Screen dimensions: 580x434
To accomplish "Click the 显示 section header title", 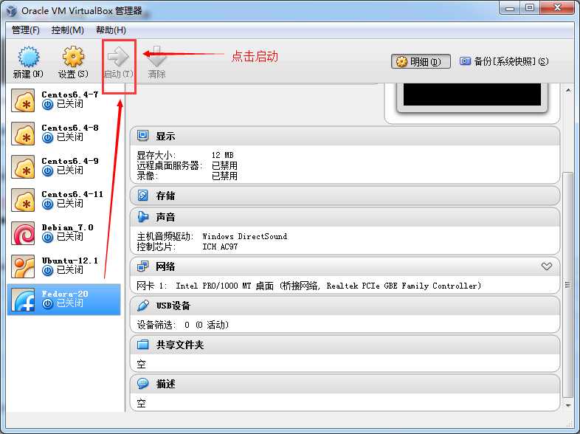I will [x=165, y=136].
